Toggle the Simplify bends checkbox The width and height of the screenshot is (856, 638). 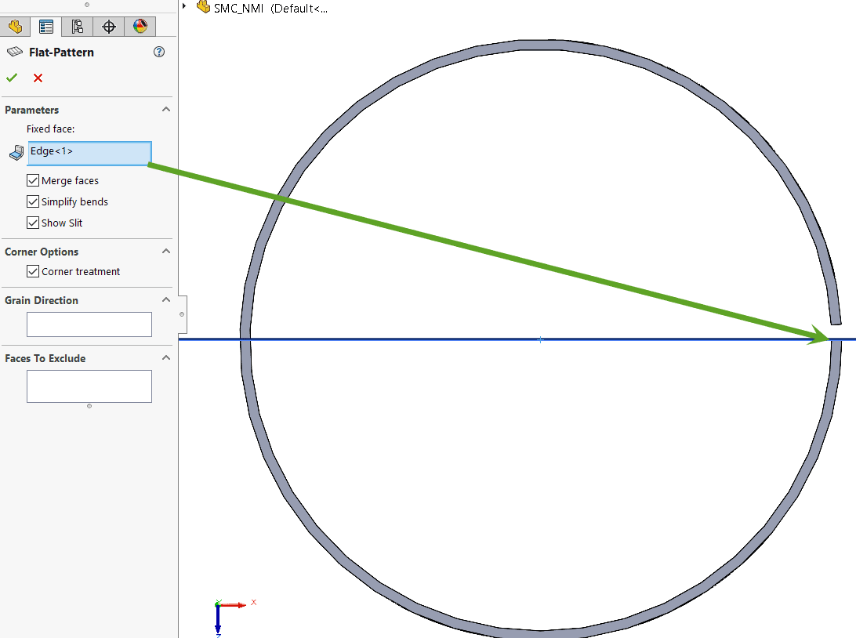click(x=33, y=201)
